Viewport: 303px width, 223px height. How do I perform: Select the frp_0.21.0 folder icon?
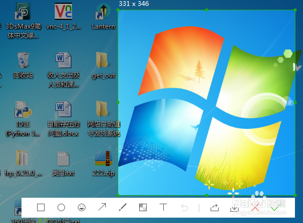coord(23,163)
